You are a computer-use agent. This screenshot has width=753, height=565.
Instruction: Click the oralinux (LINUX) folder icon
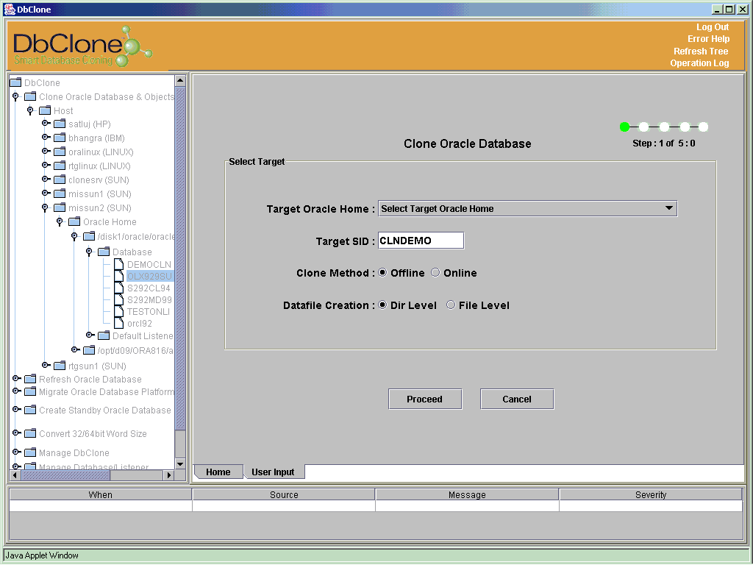pyautogui.click(x=60, y=152)
